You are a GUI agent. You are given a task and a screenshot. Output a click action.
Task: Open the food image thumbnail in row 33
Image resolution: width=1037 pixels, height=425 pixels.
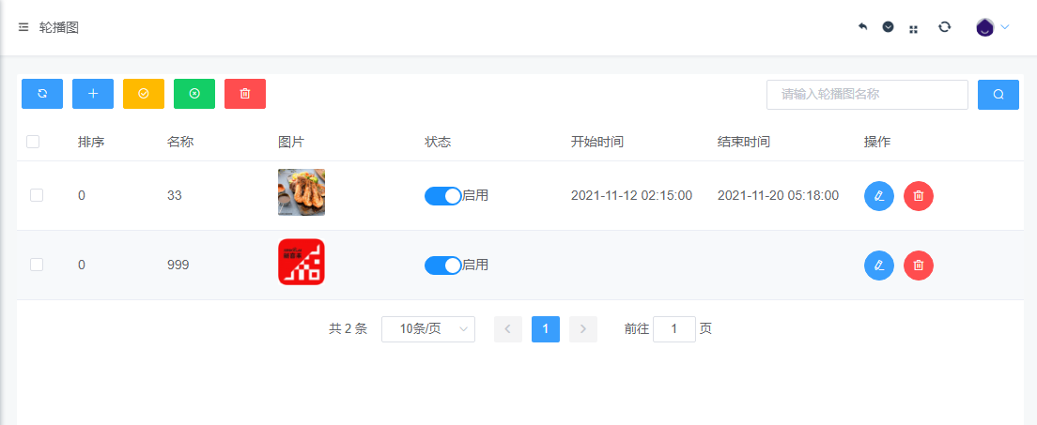302,192
